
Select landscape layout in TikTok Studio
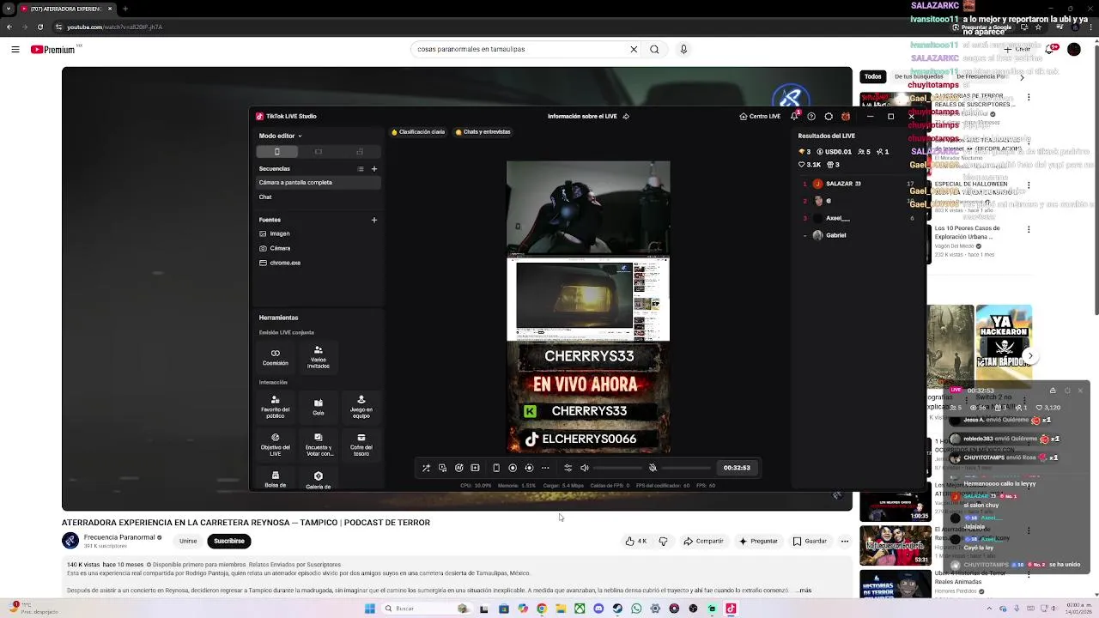coord(318,152)
